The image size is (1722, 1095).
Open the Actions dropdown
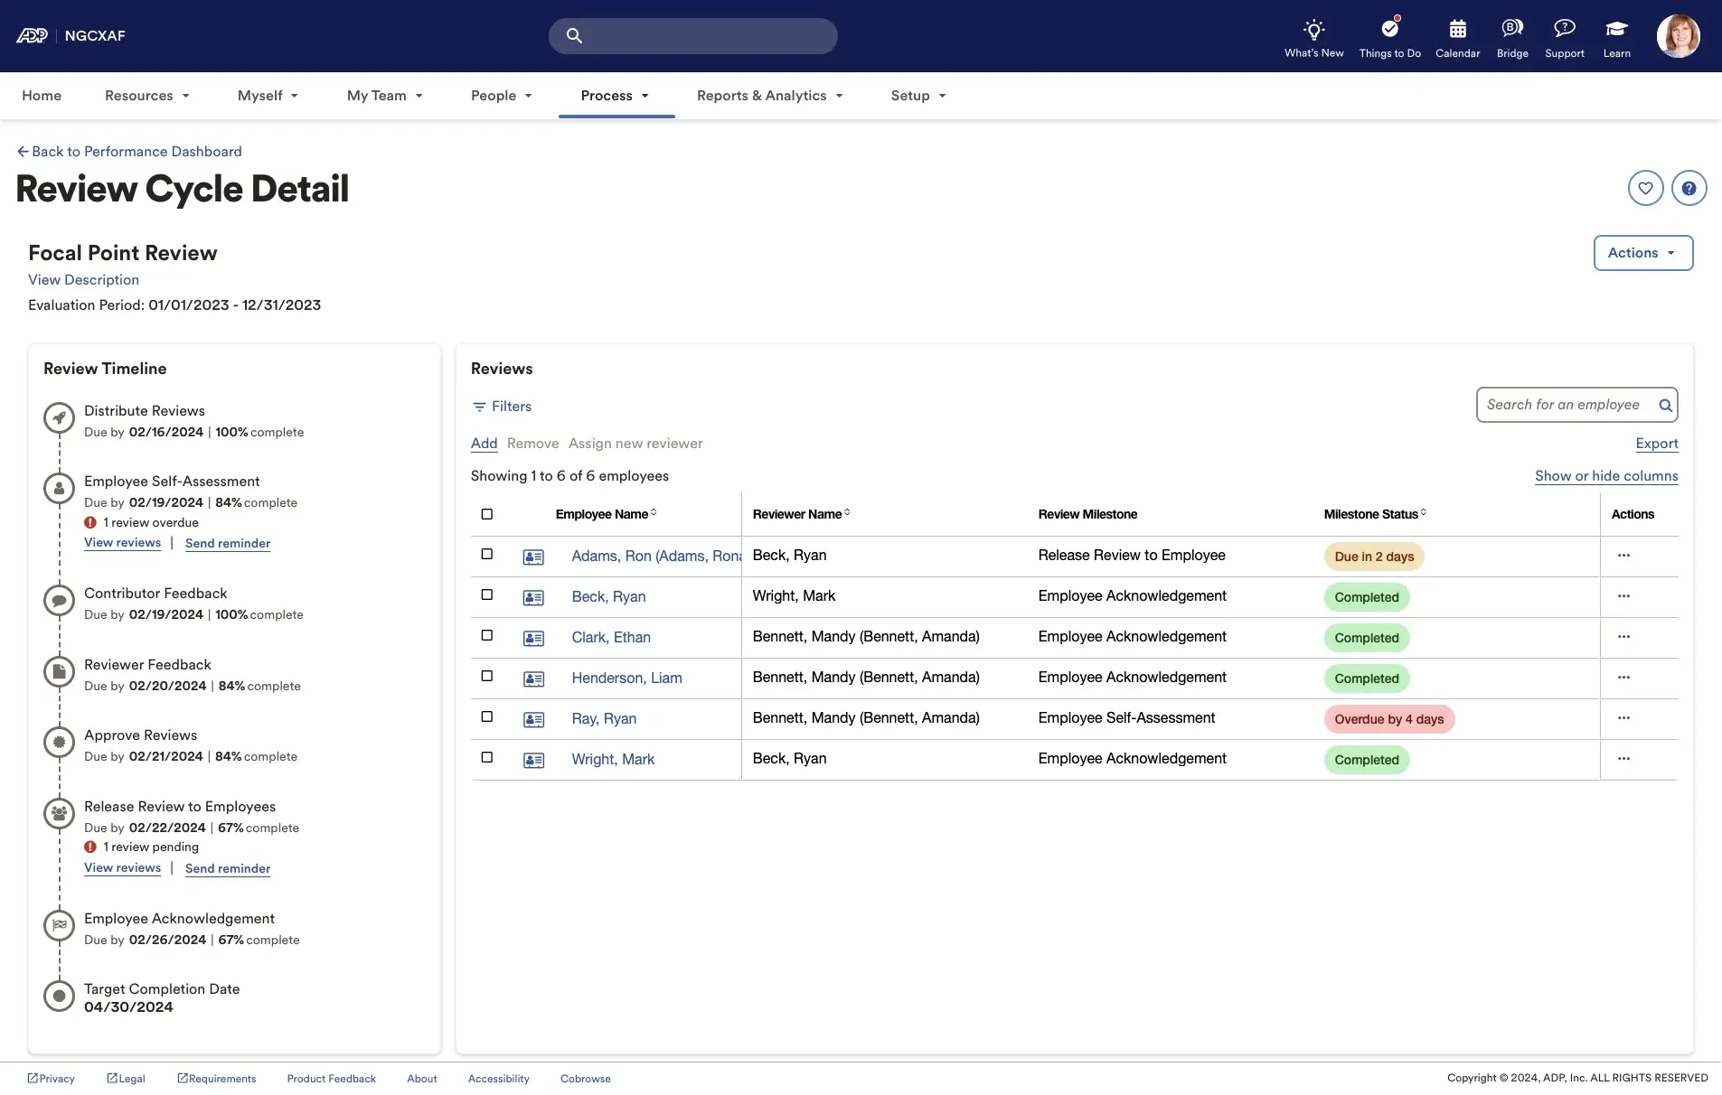point(1642,253)
